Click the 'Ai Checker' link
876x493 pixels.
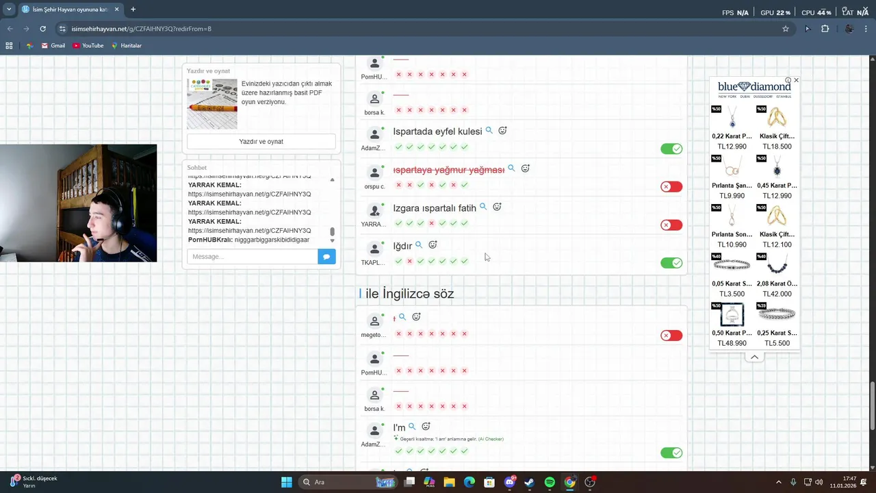(x=491, y=439)
